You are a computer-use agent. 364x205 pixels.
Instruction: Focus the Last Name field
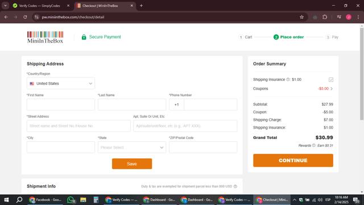click(x=132, y=105)
